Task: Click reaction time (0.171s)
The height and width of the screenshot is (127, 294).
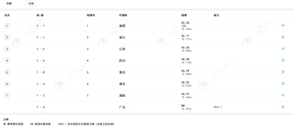Action: coord(186,39)
